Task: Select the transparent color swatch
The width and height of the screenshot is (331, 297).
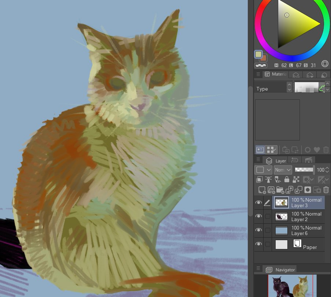Action: [261, 65]
